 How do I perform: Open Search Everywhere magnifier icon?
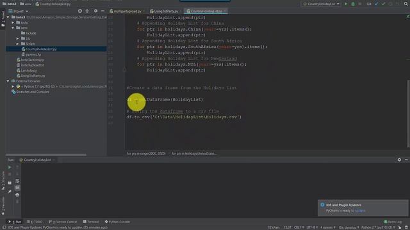click(406, 4)
